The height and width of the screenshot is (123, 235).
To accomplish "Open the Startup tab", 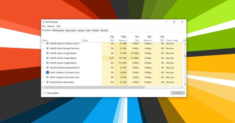I will 81,30.
